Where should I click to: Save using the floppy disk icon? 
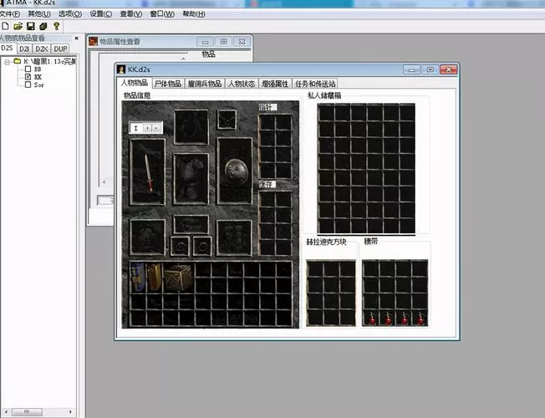tap(31, 26)
